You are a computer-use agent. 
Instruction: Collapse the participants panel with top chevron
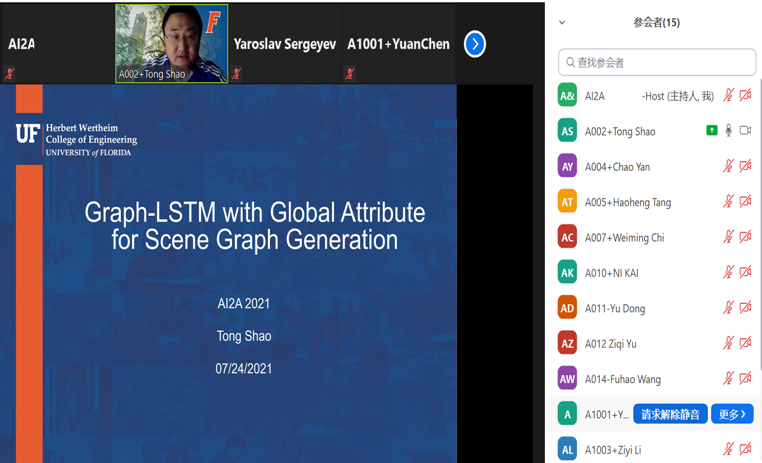coord(562,22)
